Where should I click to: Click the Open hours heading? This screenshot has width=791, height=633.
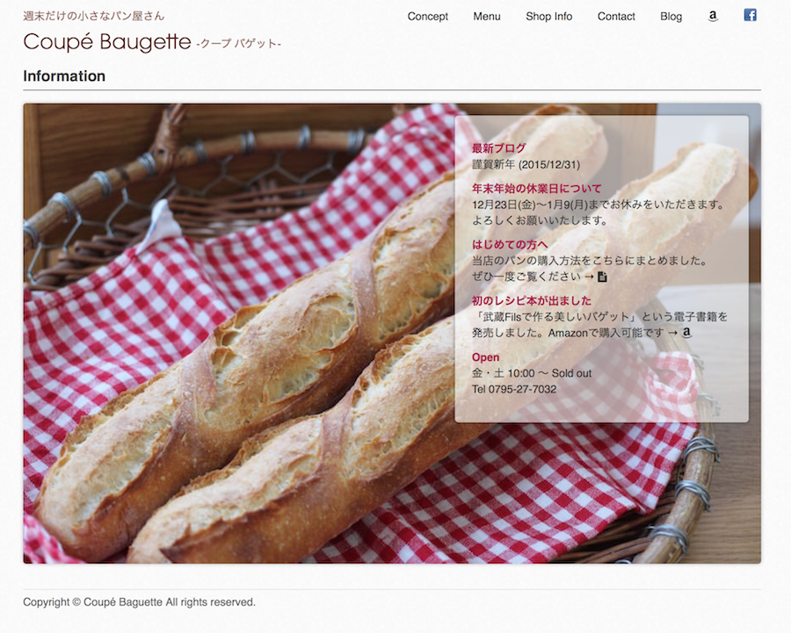tap(485, 357)
